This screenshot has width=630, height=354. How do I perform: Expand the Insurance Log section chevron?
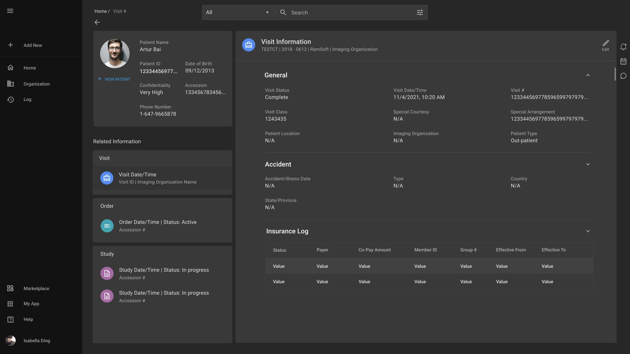(x=588, y=231)
